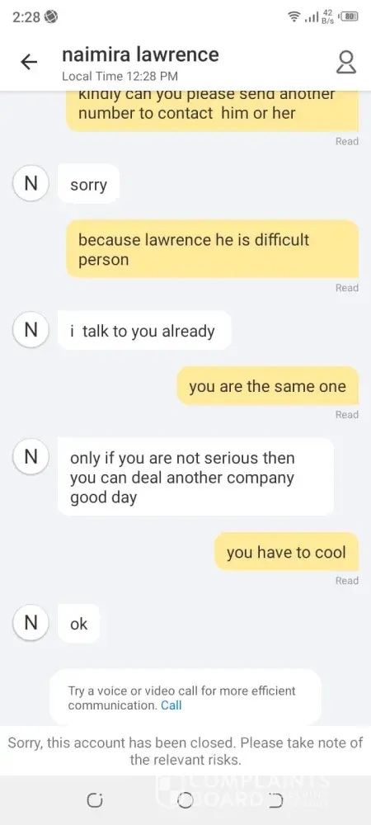Tap the "sorry" message bubble

89,184
